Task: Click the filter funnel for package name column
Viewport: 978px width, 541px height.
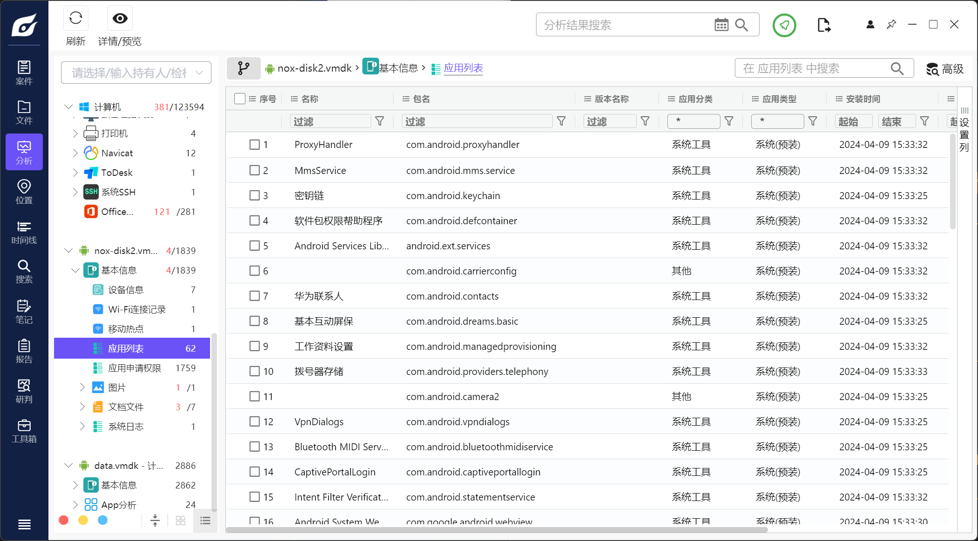Action: tap(561, 121)
